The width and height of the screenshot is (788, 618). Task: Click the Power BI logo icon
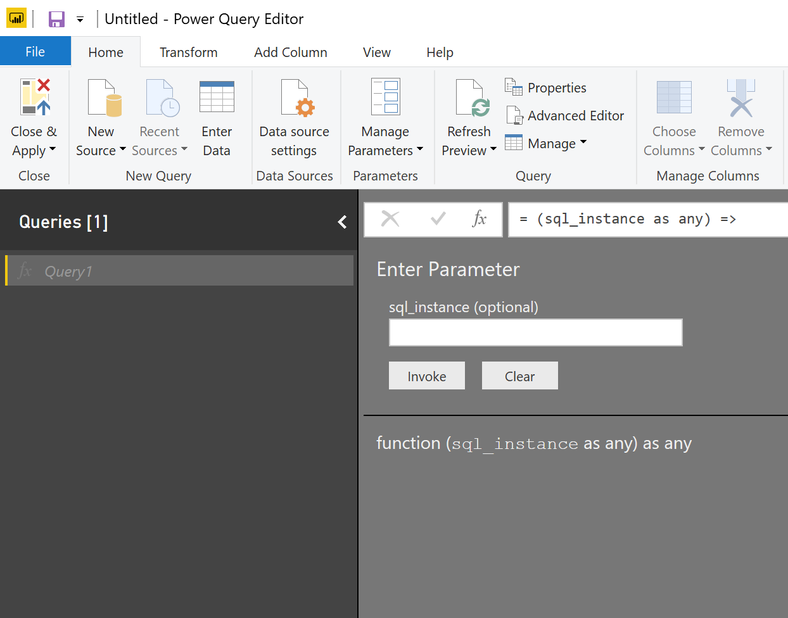16,18
